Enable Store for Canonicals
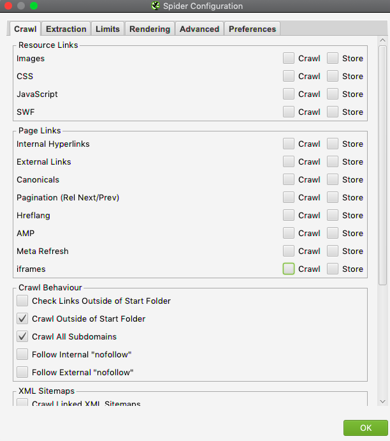The width and height of the screenshot is (390, 441). click(333, 179)
